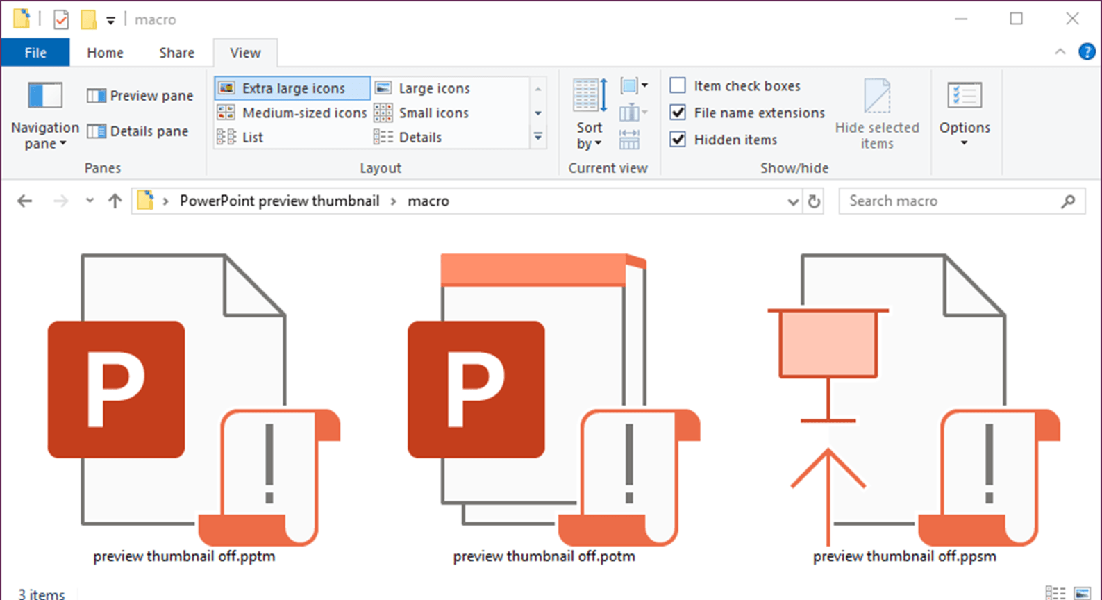
Task: Refresh the macro folder
Action: (814, 201)
